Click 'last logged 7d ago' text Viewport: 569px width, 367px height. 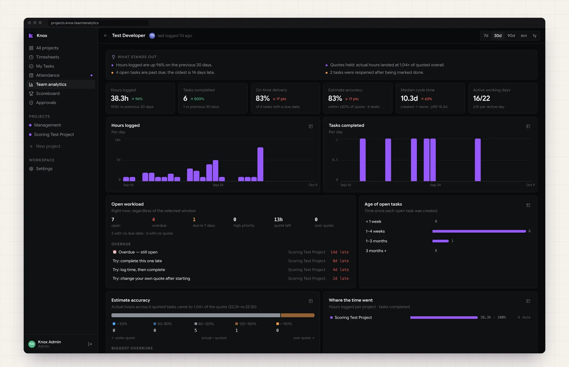pyautogui.click(x=175, y=36)
